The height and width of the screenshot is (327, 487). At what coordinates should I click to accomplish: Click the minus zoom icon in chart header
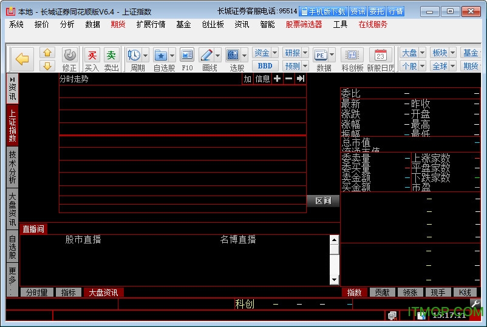289,79
